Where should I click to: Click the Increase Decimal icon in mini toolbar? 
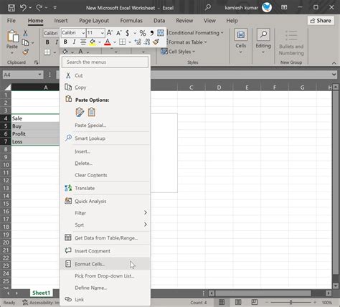point(138,42)
